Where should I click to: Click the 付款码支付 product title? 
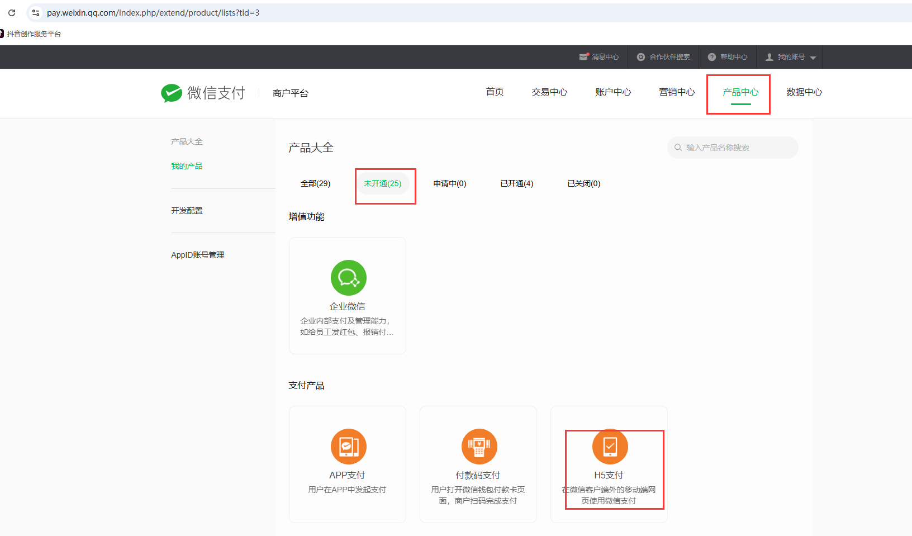(478, 475)
